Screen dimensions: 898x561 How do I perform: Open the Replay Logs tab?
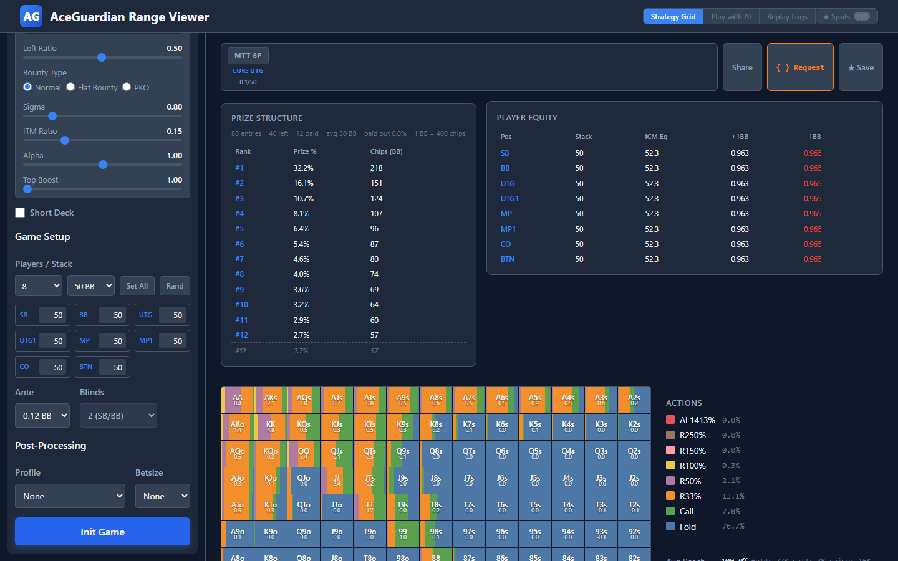[x=787, y=16]
